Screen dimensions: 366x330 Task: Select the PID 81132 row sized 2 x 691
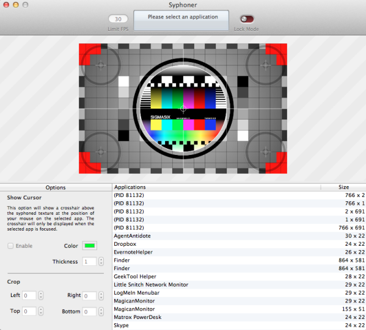pos(239,212)
